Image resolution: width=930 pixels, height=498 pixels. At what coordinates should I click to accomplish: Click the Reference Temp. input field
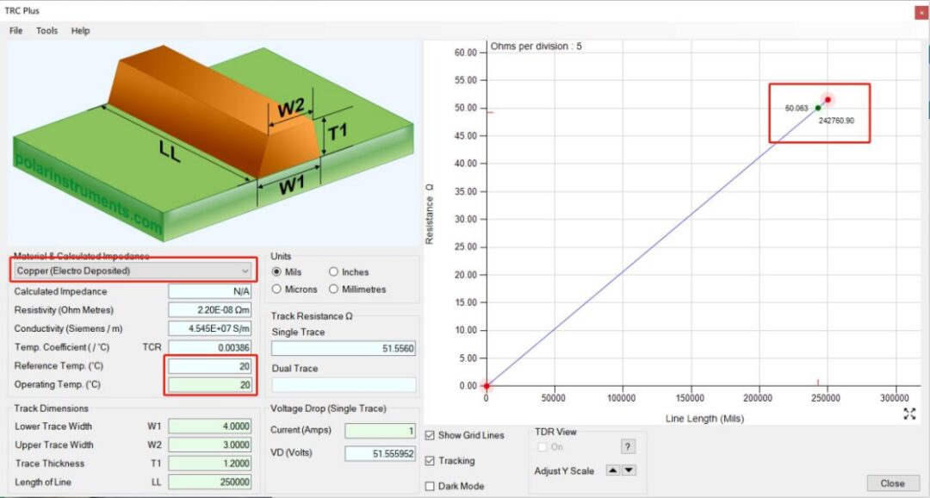point(210,366)
